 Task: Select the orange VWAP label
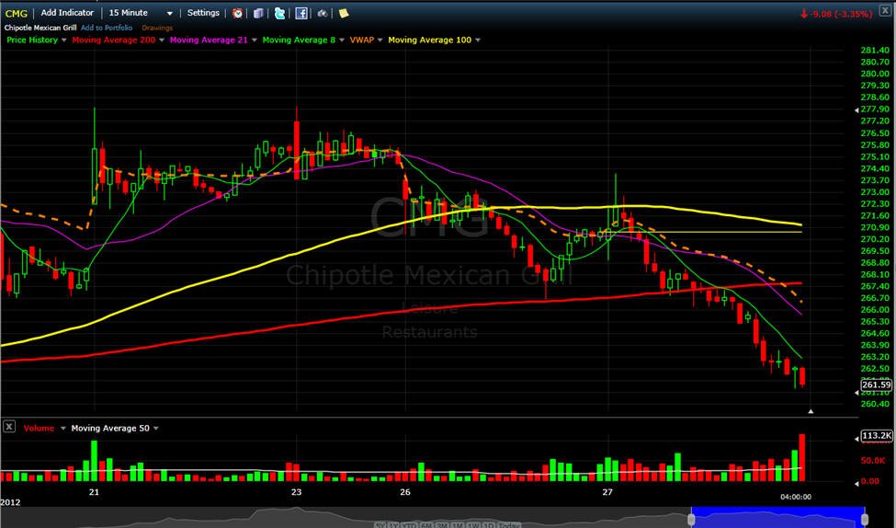[x=362, y=40]
